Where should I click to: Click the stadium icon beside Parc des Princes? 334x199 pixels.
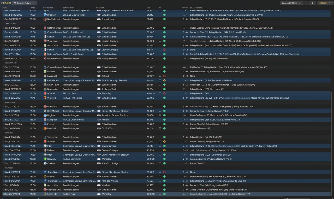point(99,181)
